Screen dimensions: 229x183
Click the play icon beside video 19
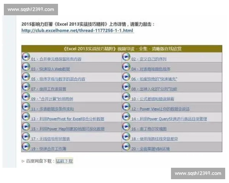26,146
